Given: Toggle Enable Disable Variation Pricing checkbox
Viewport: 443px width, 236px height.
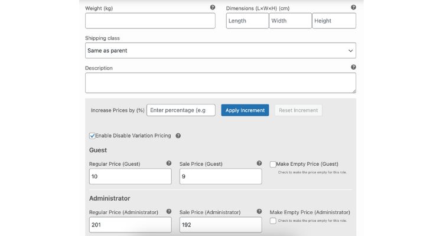Looking at the screenshot, I should pyautogui.click(x=92, y=136).
